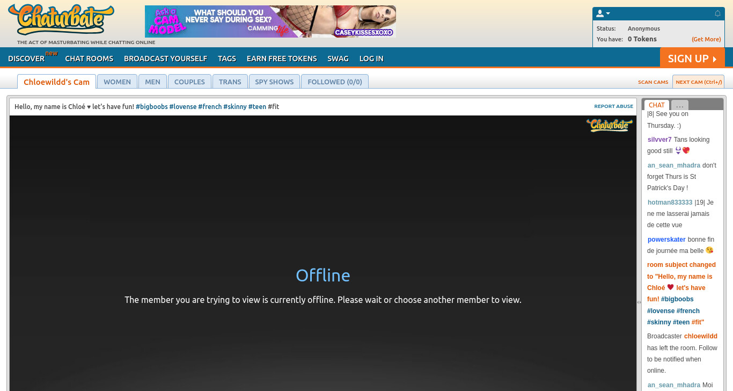Click the Next Cam button
Image resolution: width=733 pixels, height=391 pixels.
(699, 82)
